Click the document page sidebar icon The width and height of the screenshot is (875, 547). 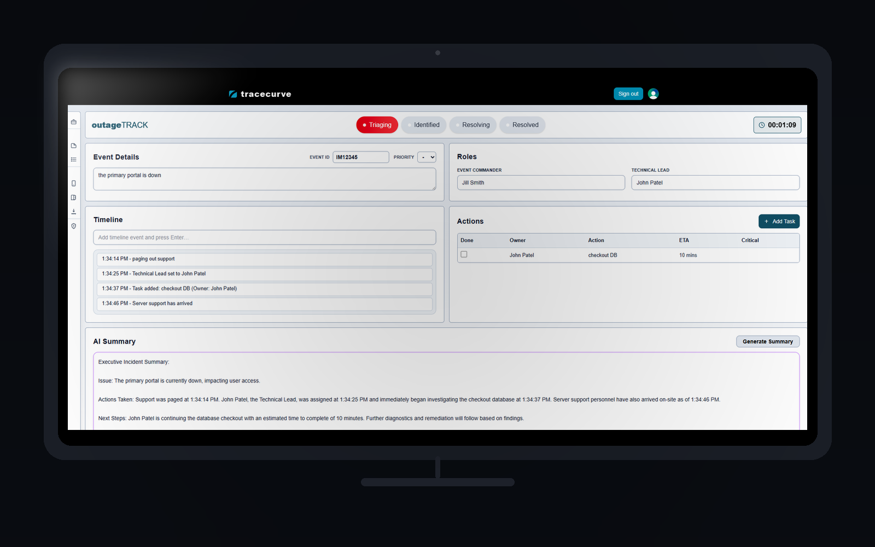pos(74,146)
